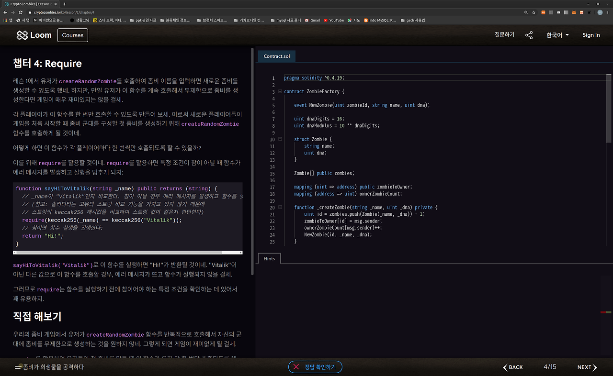Go to previous chapter with BACK
Viewport: 613px width, 376px height.
(x=513, y=367)
